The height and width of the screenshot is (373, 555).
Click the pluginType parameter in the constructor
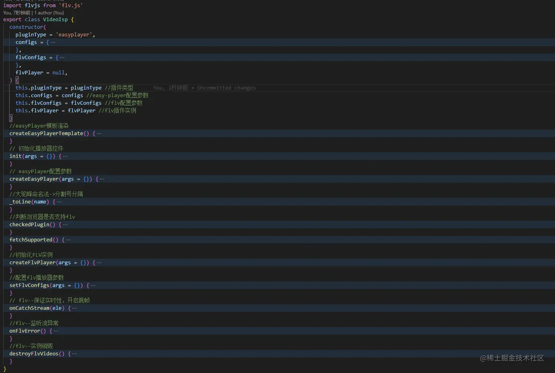point(31,35)
